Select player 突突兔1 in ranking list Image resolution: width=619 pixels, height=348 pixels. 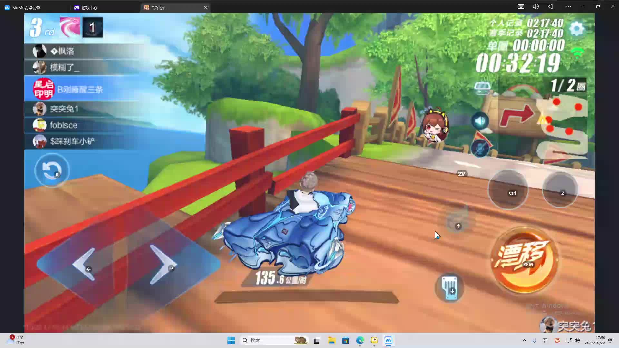point(64,109)
